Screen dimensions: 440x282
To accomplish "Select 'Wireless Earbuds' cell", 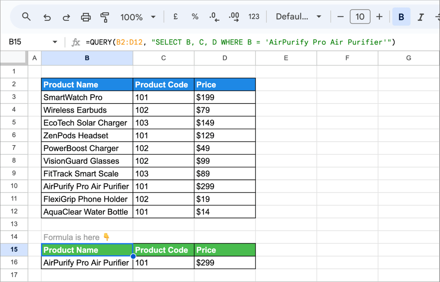I will point(87,110).
